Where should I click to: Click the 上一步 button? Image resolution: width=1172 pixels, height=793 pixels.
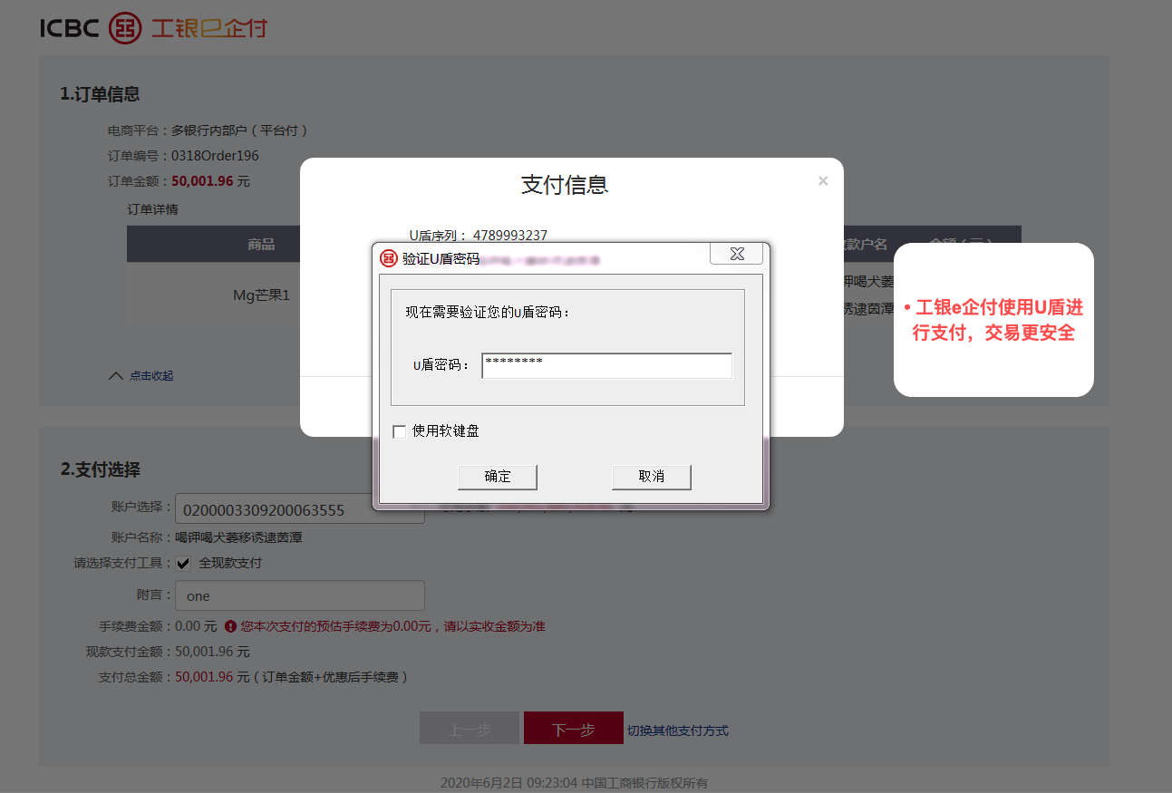(x=470, y=729)
